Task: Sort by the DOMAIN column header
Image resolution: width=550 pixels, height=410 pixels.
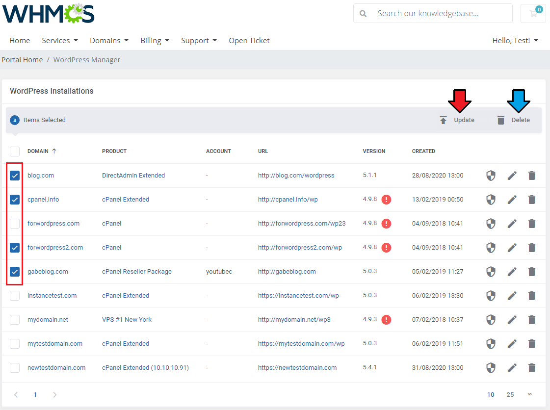Action: pos(42,151)
